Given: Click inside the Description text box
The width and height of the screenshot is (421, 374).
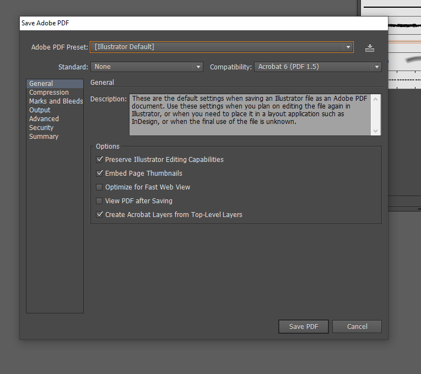Looking at the screenshot, I should pyautogui.click(x=250, y=115).
